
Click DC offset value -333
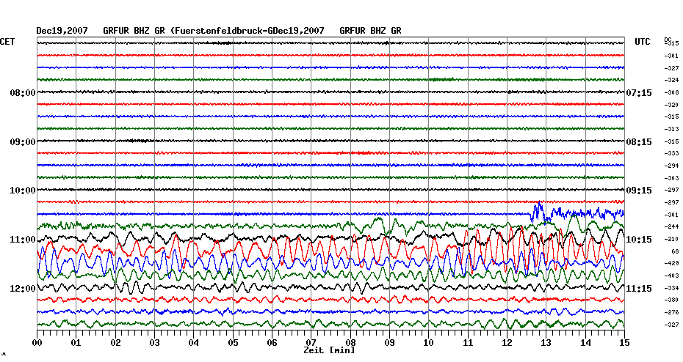click(x=671, y=153)
